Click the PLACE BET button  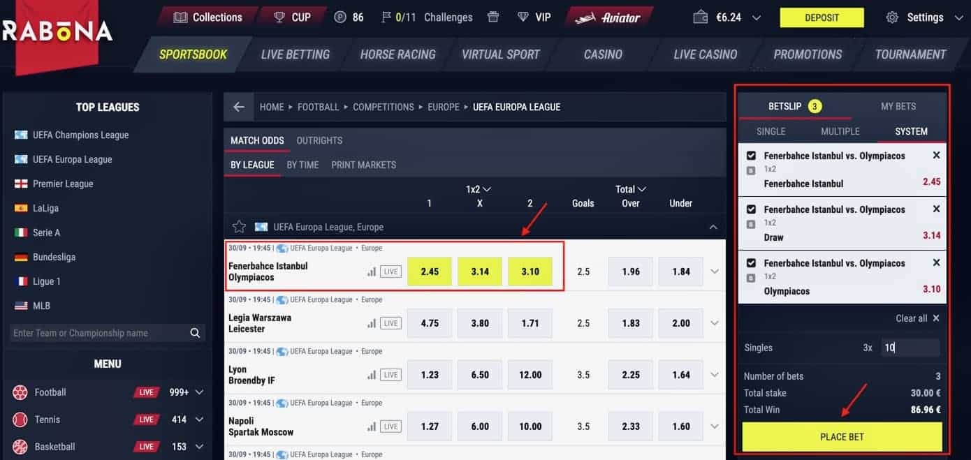pyautogui.click(x=842, y=437)
